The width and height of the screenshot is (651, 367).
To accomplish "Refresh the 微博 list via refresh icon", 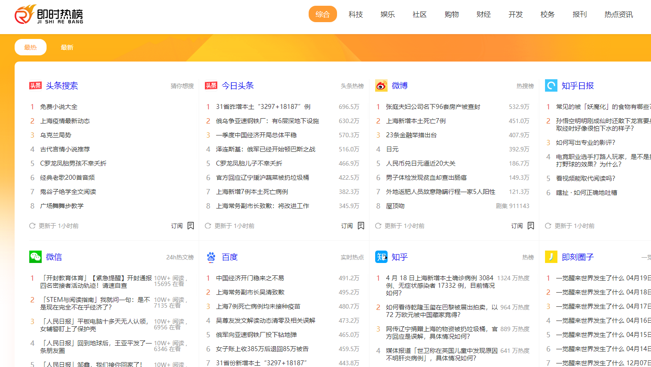I will 378,226.
